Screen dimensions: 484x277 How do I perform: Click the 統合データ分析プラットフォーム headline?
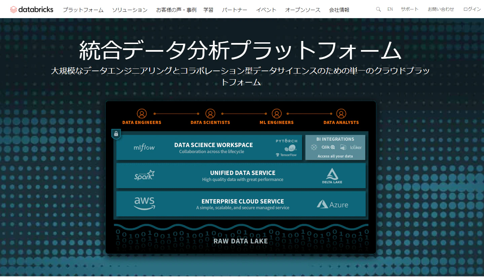pyautogui.click(x=240, y=51)
